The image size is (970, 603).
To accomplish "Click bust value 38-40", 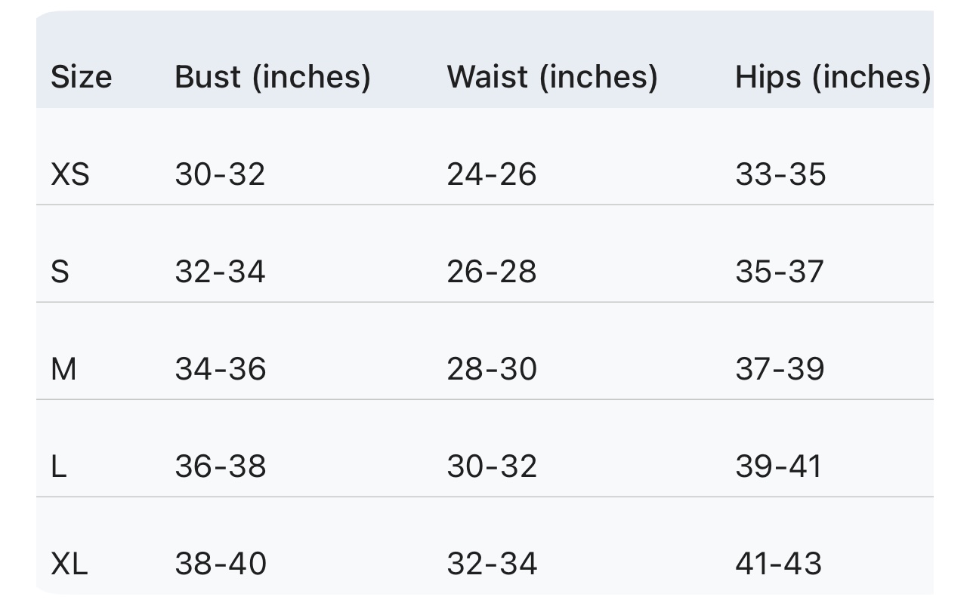I will click(x=221, y=564).
